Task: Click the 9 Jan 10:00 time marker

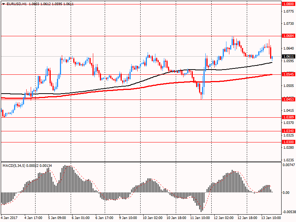Action: coord(128,218)
